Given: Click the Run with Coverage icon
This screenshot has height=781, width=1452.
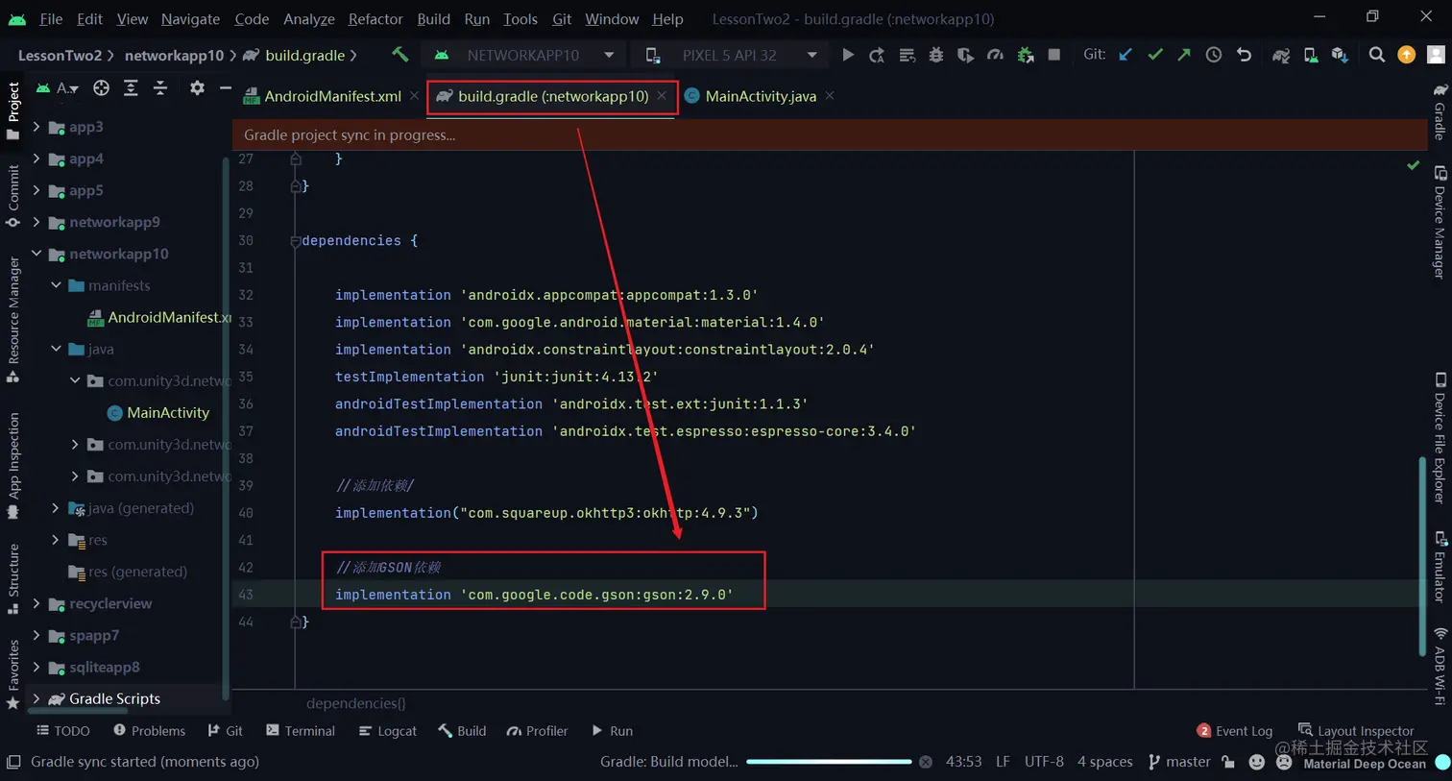Looking at the screenshot, I should click(965, 55).
